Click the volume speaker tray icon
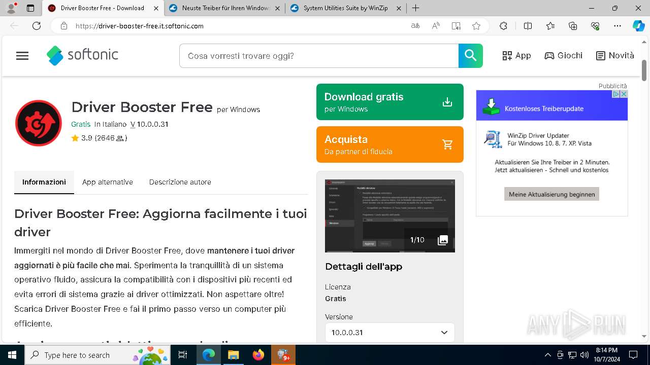650x365 pixels. [584, 355]
